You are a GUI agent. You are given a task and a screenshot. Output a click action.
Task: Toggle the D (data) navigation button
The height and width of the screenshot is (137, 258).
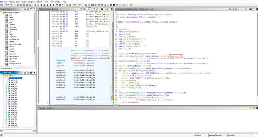(x=45, y=5)
